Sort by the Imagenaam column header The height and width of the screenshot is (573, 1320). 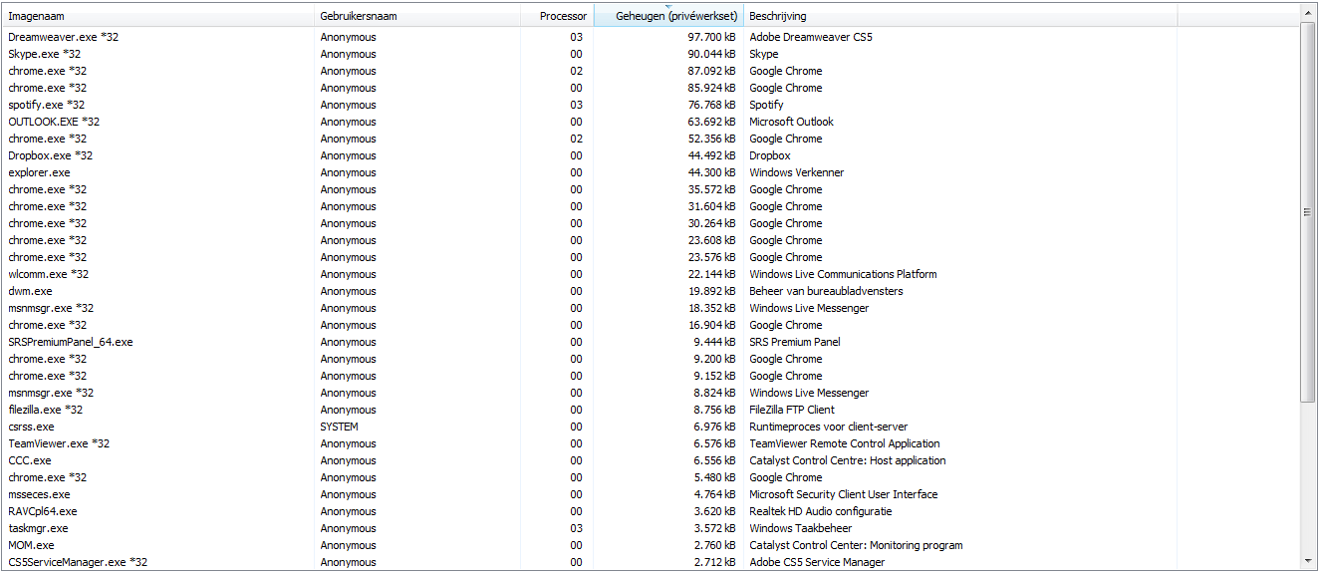coord(157,16)
